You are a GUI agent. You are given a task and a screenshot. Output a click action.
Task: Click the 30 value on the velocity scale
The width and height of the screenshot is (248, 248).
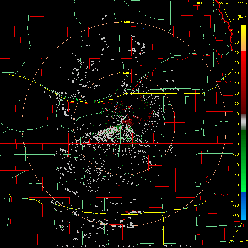tap(237, 93)
